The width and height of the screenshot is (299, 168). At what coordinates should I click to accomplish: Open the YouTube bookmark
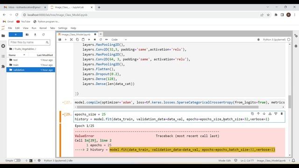pos(23,21)
